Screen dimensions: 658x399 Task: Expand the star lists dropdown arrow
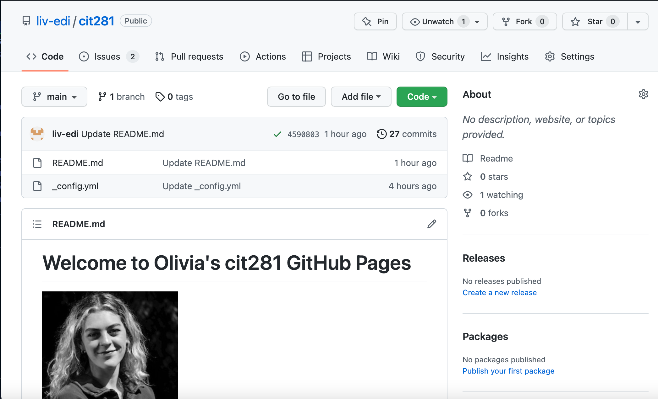638,21
